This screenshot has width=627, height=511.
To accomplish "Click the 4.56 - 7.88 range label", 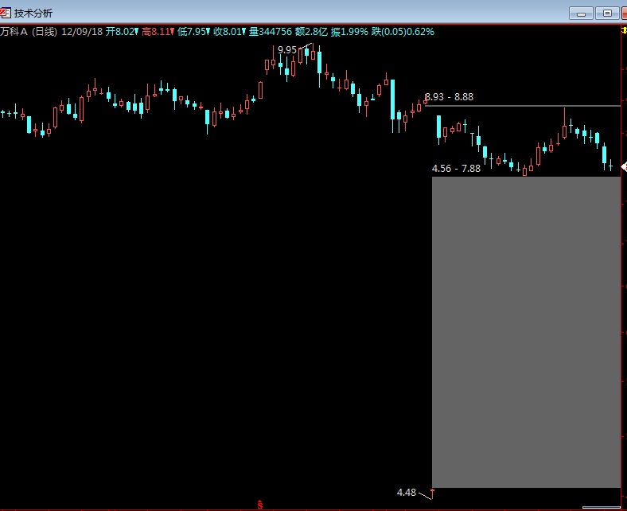I will point(456,169).
